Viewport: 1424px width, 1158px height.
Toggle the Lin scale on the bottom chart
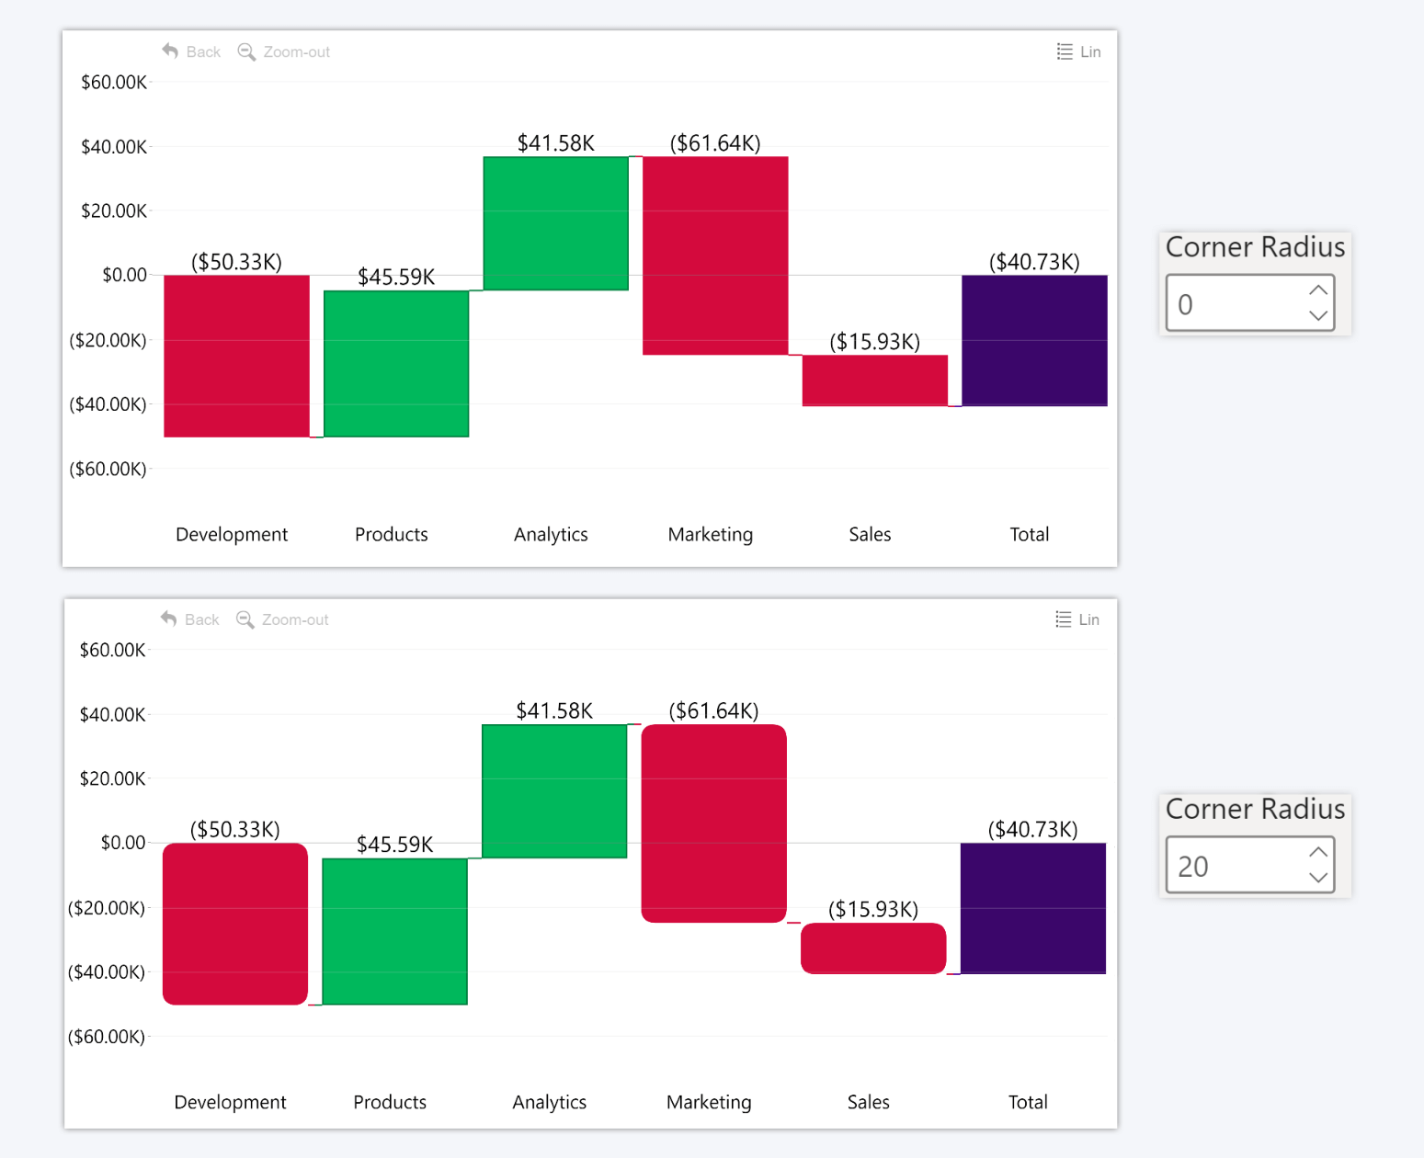[1088, 619]
